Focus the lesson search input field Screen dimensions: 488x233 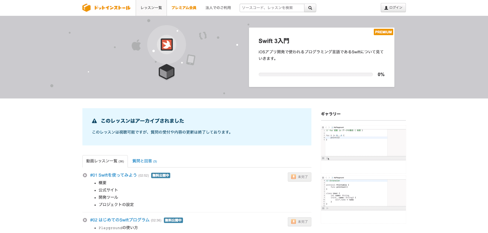(272, 8)
